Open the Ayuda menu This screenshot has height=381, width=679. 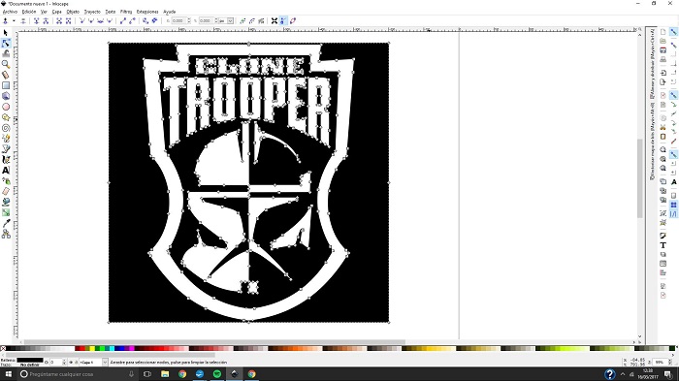point(170,12)
